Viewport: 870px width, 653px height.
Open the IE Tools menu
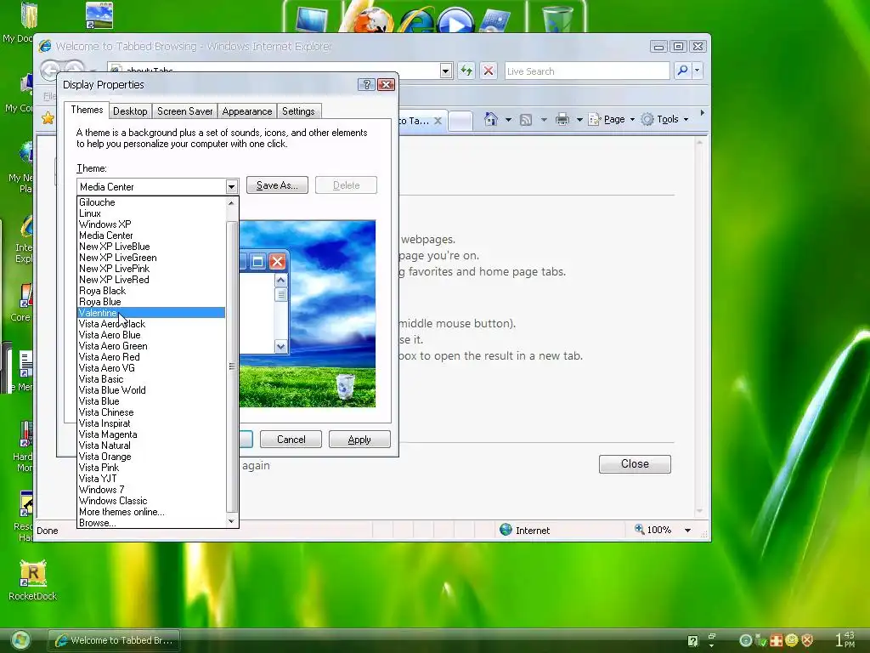coord(664,119)
